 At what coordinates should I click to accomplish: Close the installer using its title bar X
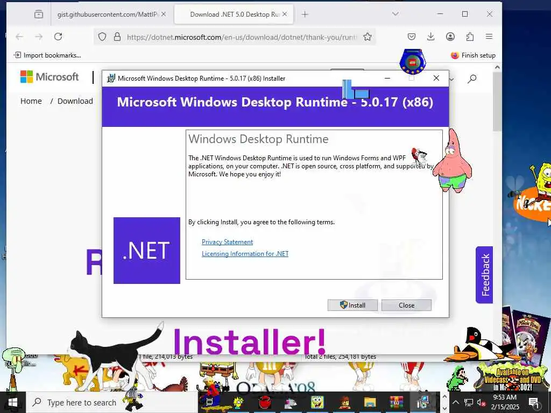[436, 78]
